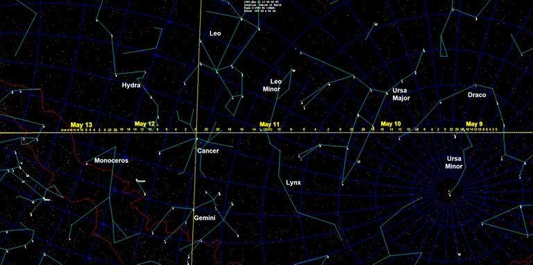Select the Gemini constellation label

205,218
